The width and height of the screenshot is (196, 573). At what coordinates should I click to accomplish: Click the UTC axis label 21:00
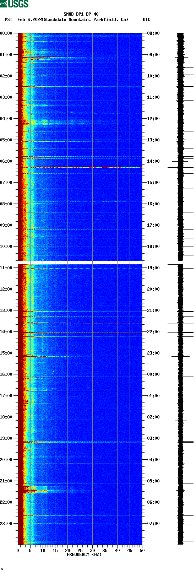pos(153,310)
